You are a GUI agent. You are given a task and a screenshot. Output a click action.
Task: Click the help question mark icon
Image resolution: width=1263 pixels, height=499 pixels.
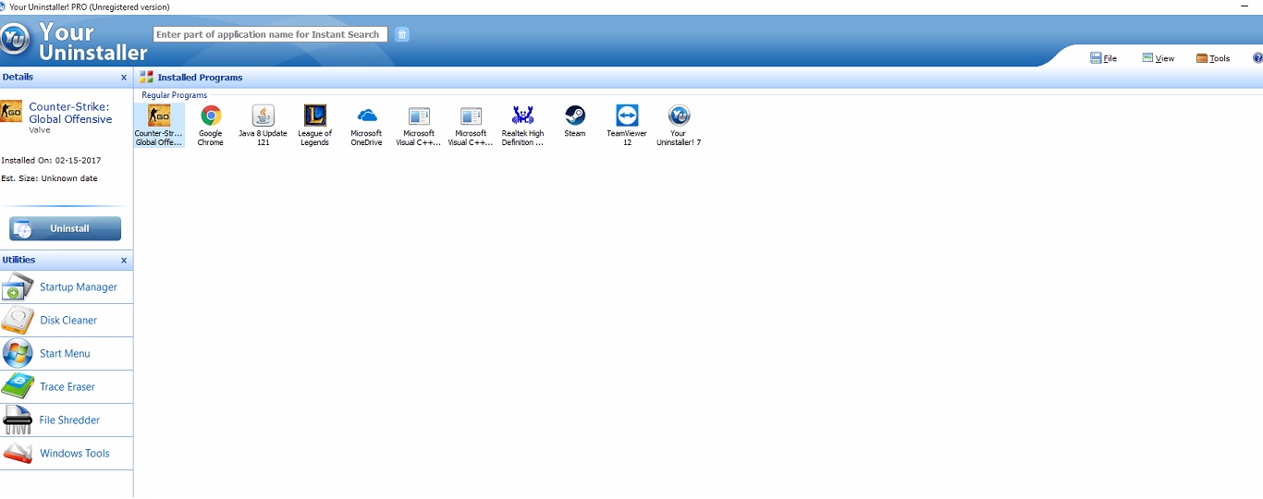[1257, 57]
